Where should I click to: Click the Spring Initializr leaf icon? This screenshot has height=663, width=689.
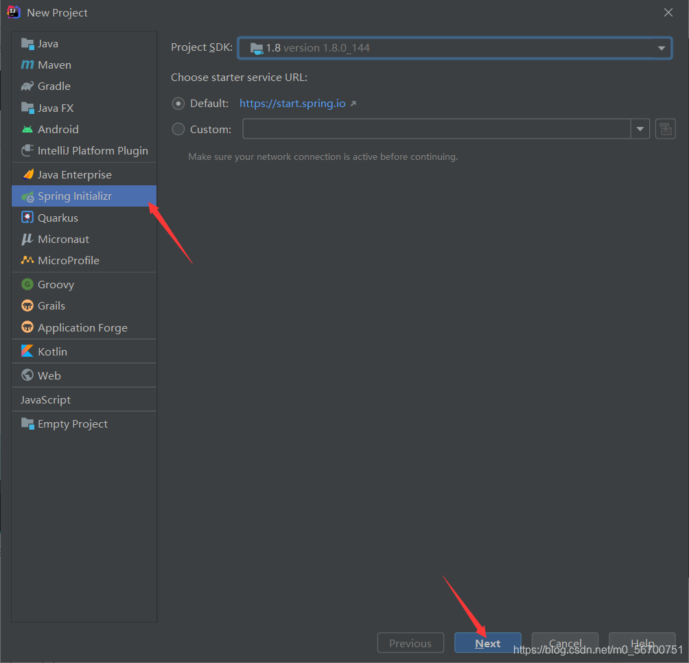(x=27, y=196)
